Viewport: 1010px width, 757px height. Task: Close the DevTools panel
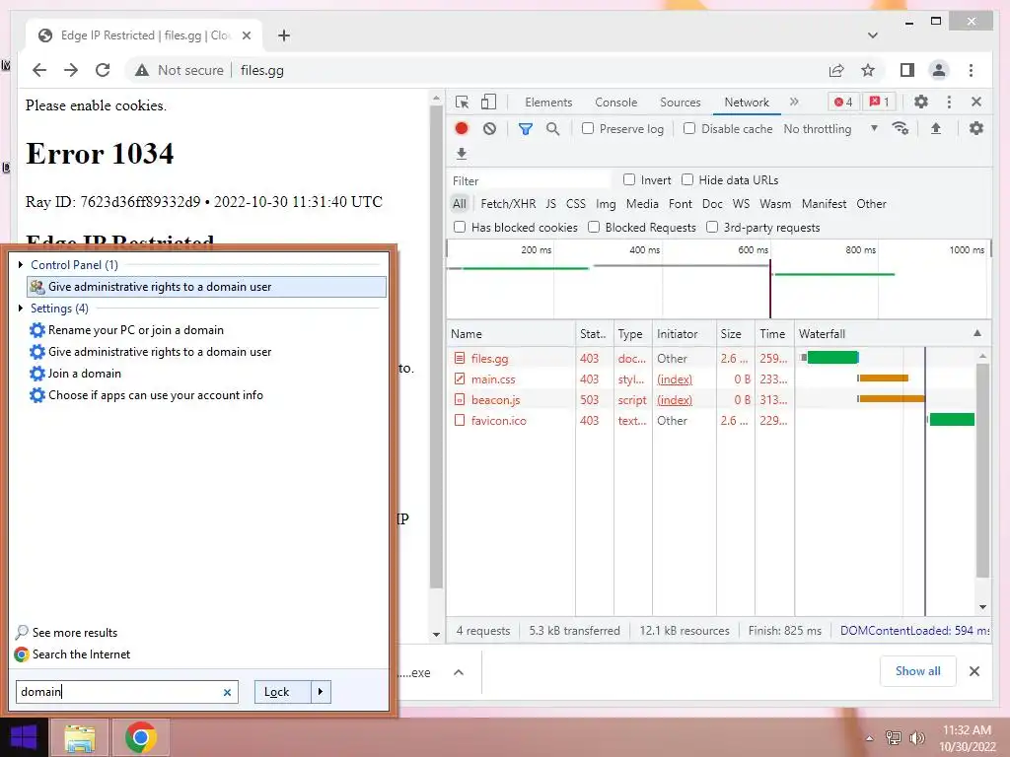976,102
